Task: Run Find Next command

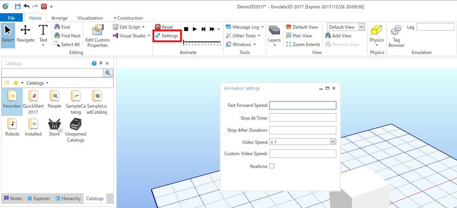Action: [67, 36]
